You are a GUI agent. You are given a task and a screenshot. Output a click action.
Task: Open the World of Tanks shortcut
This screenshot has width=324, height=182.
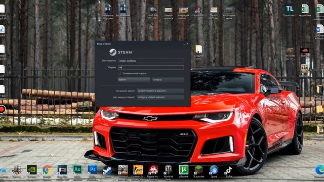point(168,170)
